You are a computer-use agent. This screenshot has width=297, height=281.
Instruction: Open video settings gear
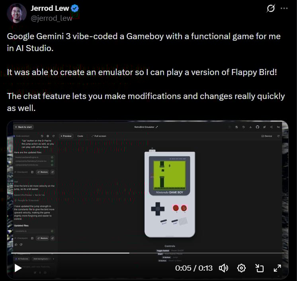click(241, 268)
